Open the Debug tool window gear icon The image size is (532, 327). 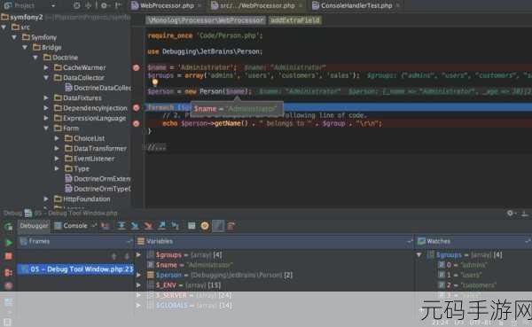click(511, 214)
